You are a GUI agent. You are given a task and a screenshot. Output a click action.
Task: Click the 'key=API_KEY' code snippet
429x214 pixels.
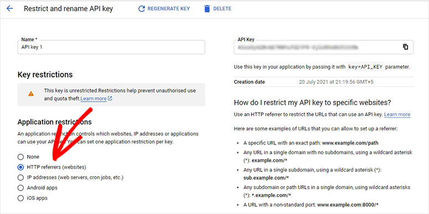tap(366, 67)
